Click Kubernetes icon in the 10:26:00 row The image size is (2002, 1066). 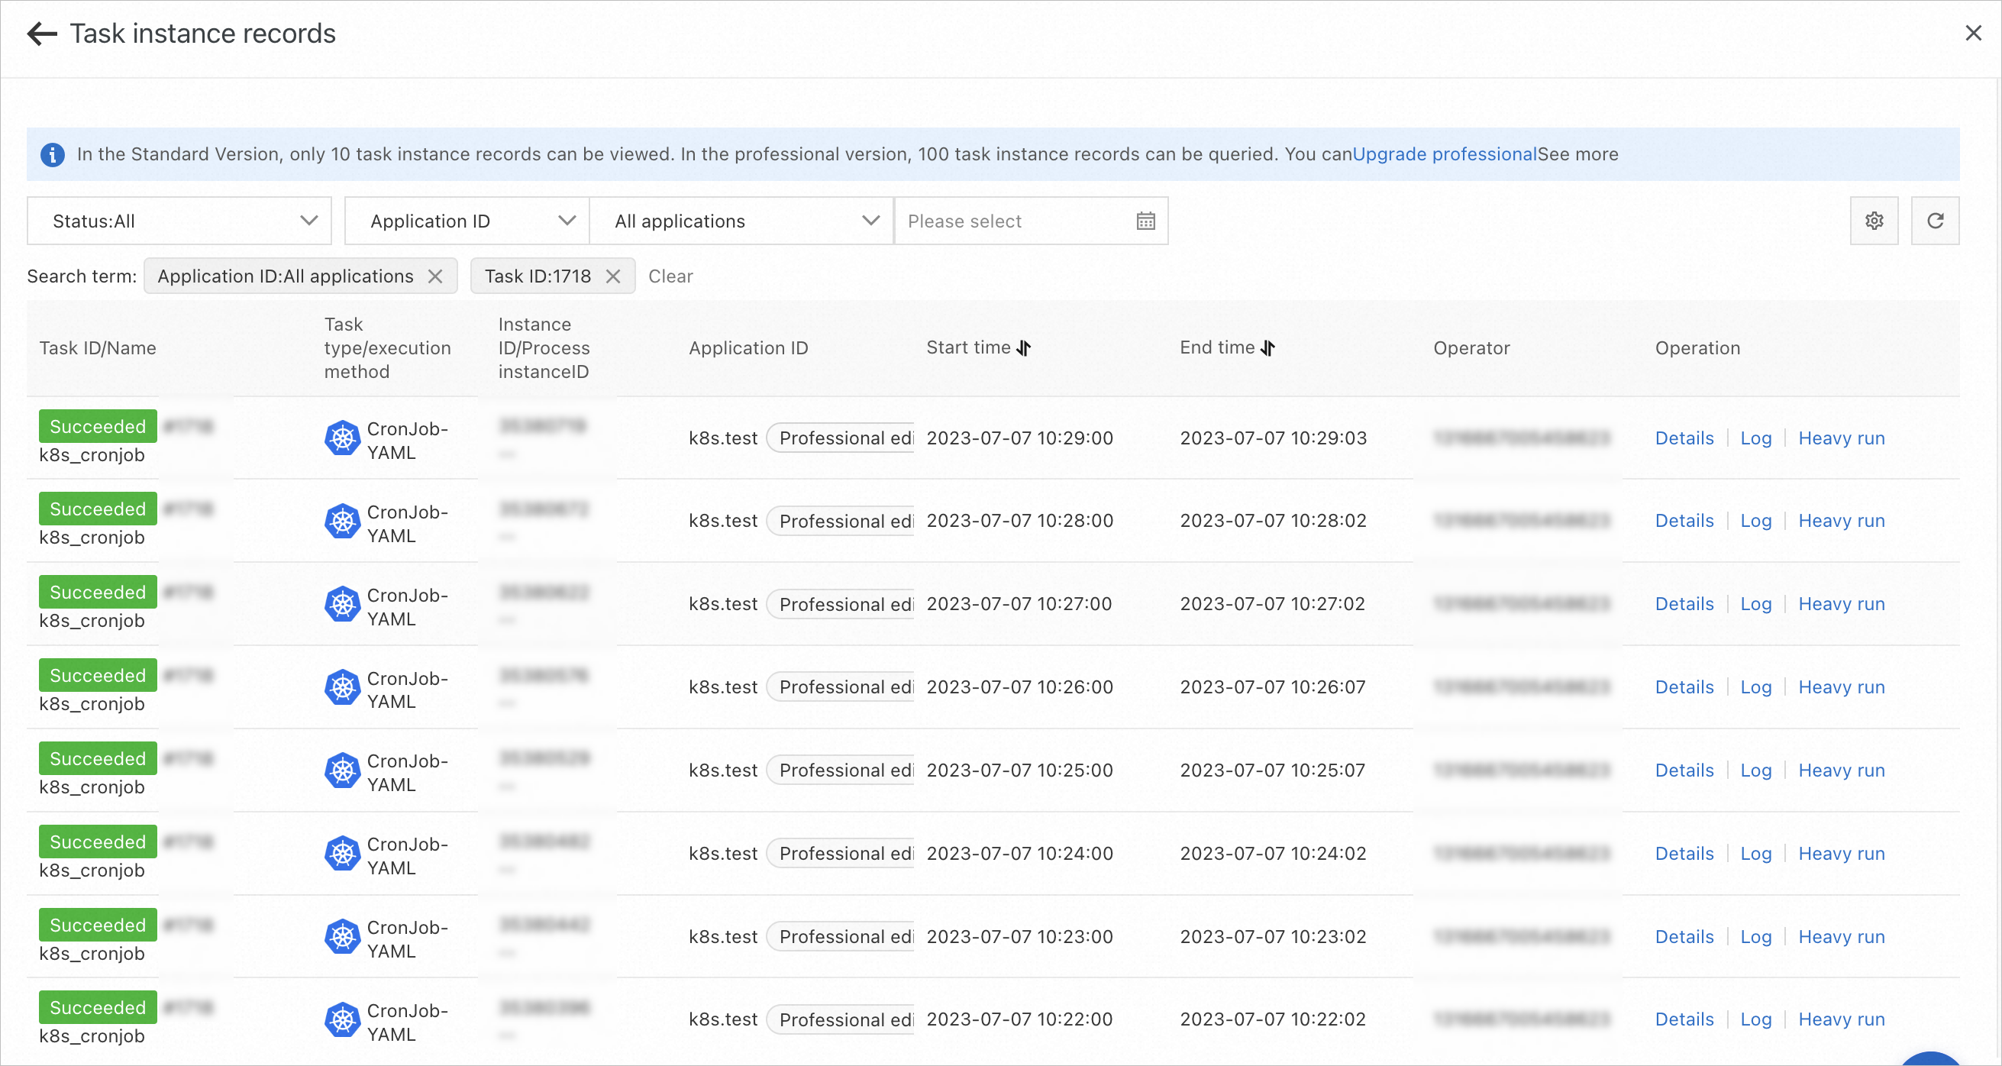pos(342,687)
